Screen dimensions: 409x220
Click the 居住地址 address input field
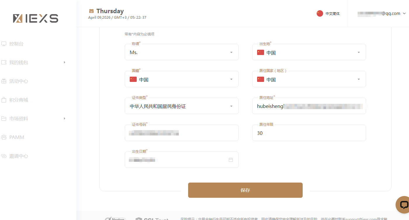point(309,106)
